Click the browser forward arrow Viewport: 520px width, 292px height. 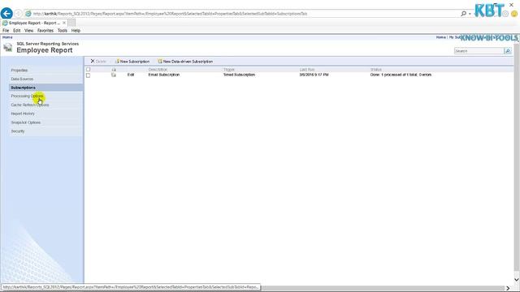tap(19, 14)
